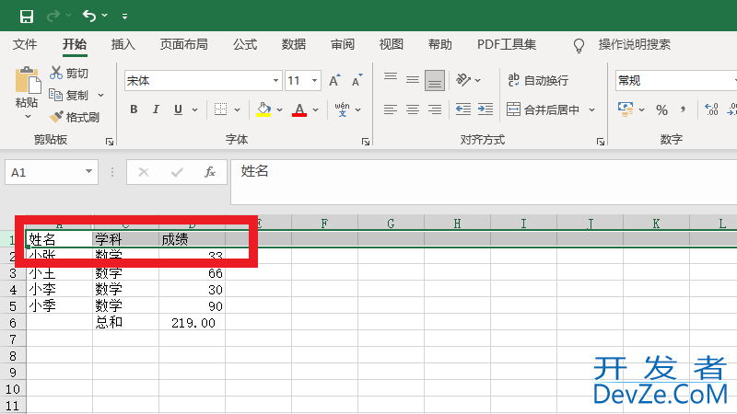Select row header 6

(13, 323)
